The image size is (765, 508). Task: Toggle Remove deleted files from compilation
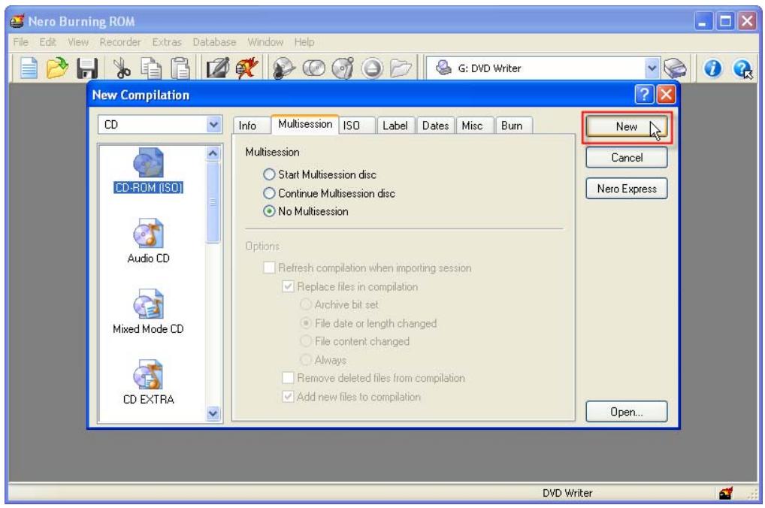[x=373, y=378]
